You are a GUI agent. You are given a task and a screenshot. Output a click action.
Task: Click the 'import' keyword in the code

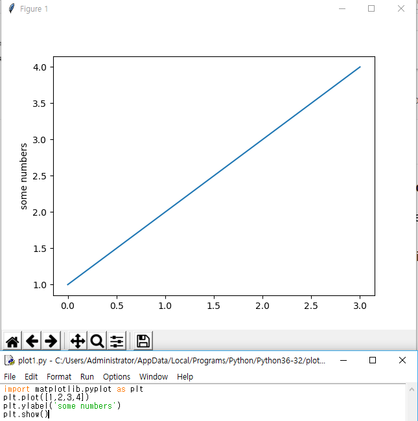pos(17,389)
